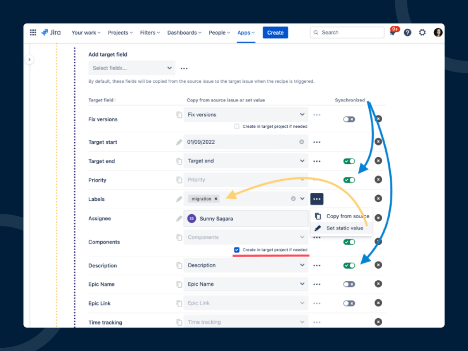The image size is (468, 351).
Task: Remove the Epic Link field row
Action: coord(378,303)
